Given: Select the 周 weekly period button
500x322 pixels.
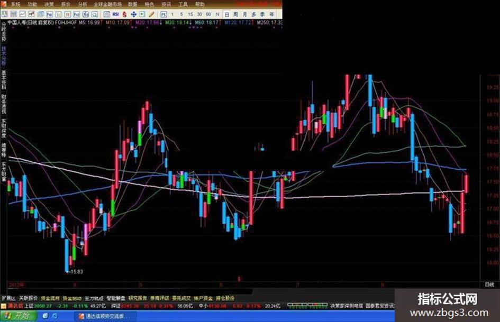Looking at the screenshot, I should pyautogui.click(x=235, y=14).
